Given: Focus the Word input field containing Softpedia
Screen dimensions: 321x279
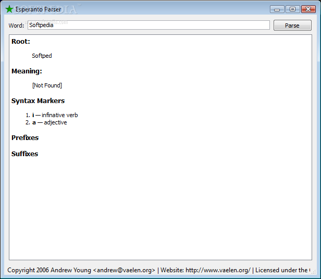Looking at the screenshot, I should (x=149, y=25).
